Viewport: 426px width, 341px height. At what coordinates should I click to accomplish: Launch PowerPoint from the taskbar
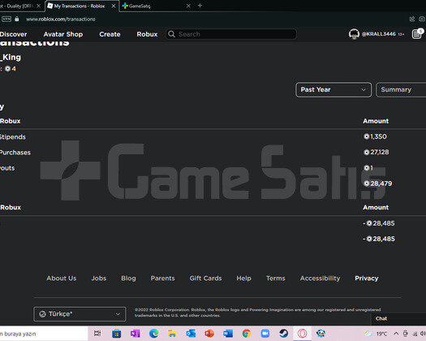[x=209, y=334]
